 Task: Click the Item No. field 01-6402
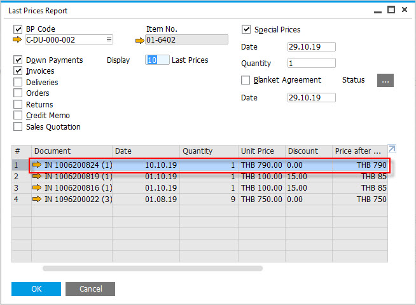pyautogui.click(x=186, y=39)
